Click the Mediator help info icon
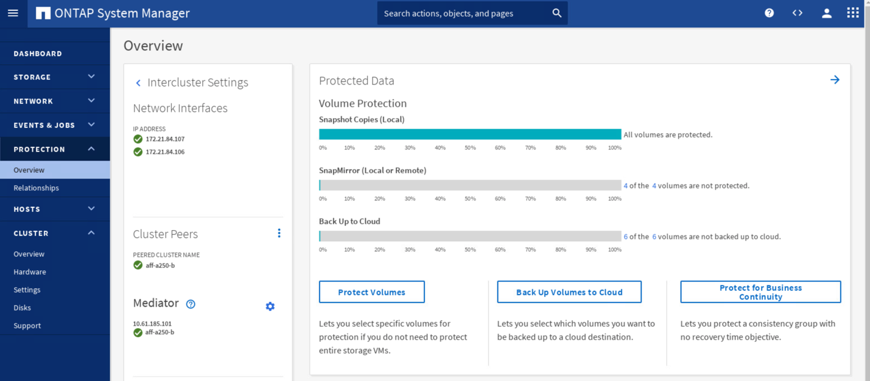Screen dimensions: 870x381 [x=191, y=304]
